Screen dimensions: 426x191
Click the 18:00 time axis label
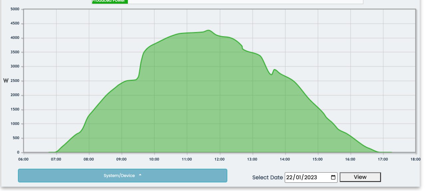pos(415,159)
